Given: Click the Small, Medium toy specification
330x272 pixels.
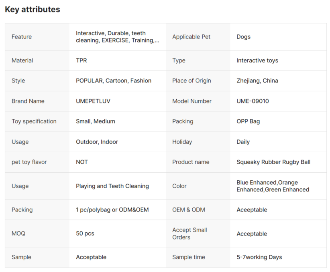Looking at the screenshot, I should 95,121.
